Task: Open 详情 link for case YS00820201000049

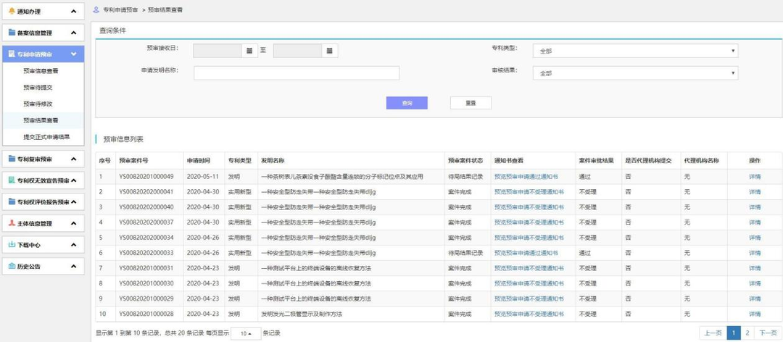Action: click(755, 176)
